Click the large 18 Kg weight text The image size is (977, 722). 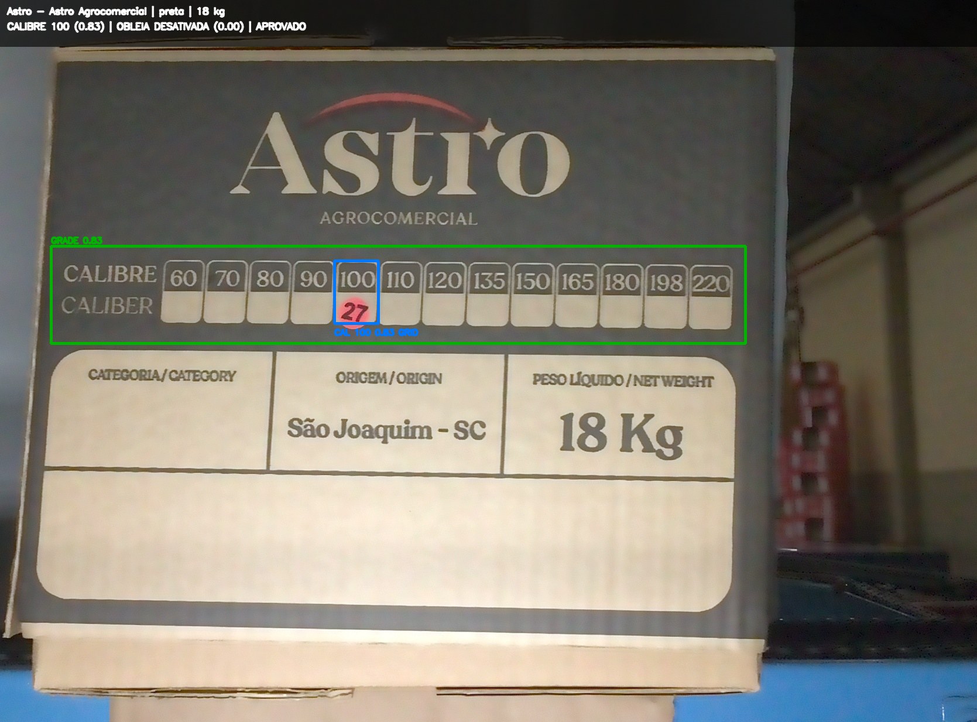point(621,434)
